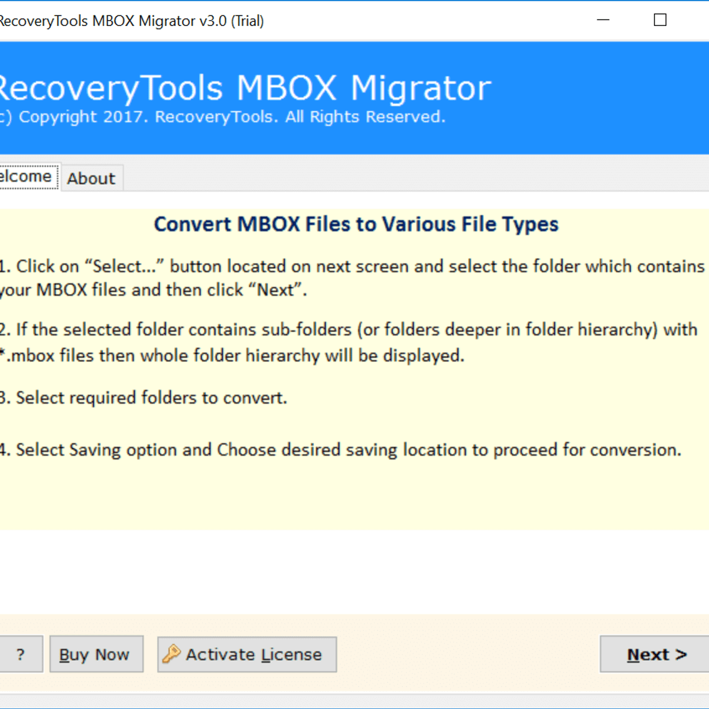Proceed with the Next > button
The height and width of the screenshot is (709, 709).
click(655, 654)
